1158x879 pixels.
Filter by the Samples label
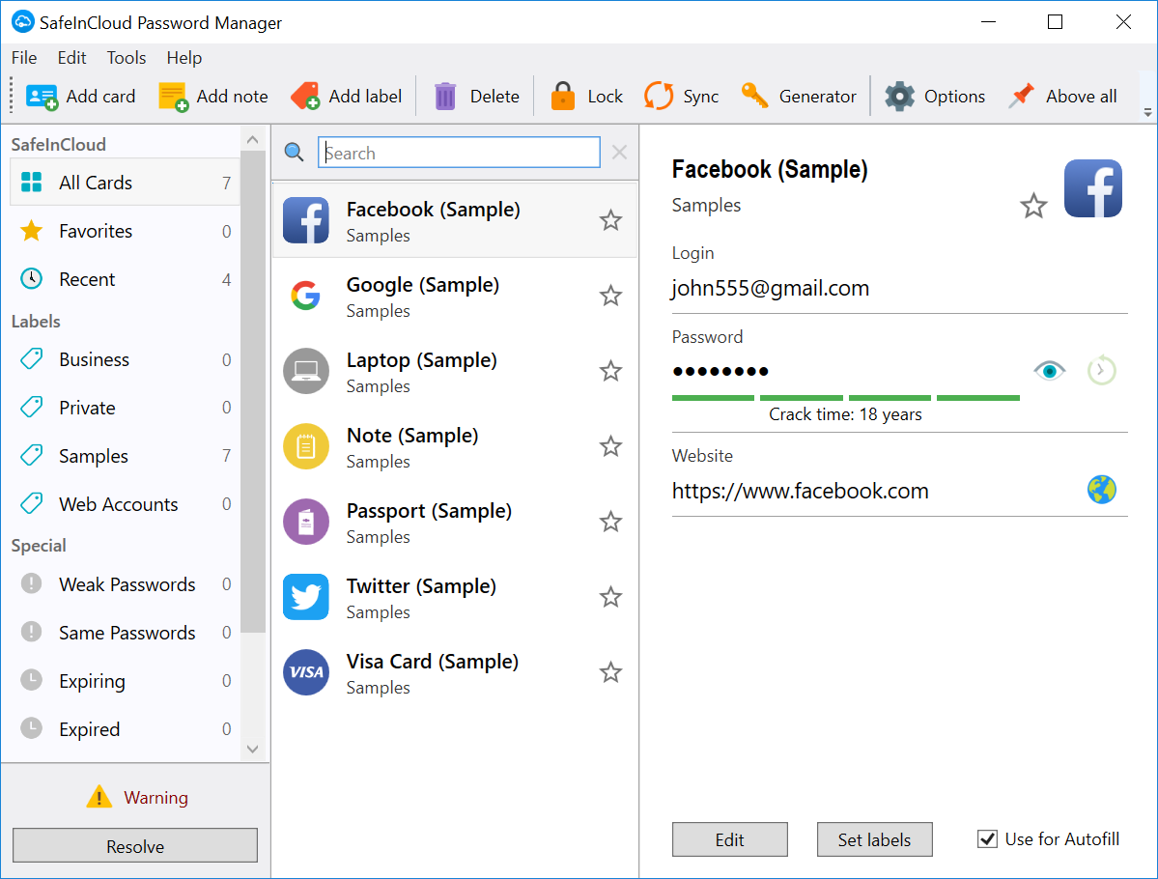click(125, 456)
